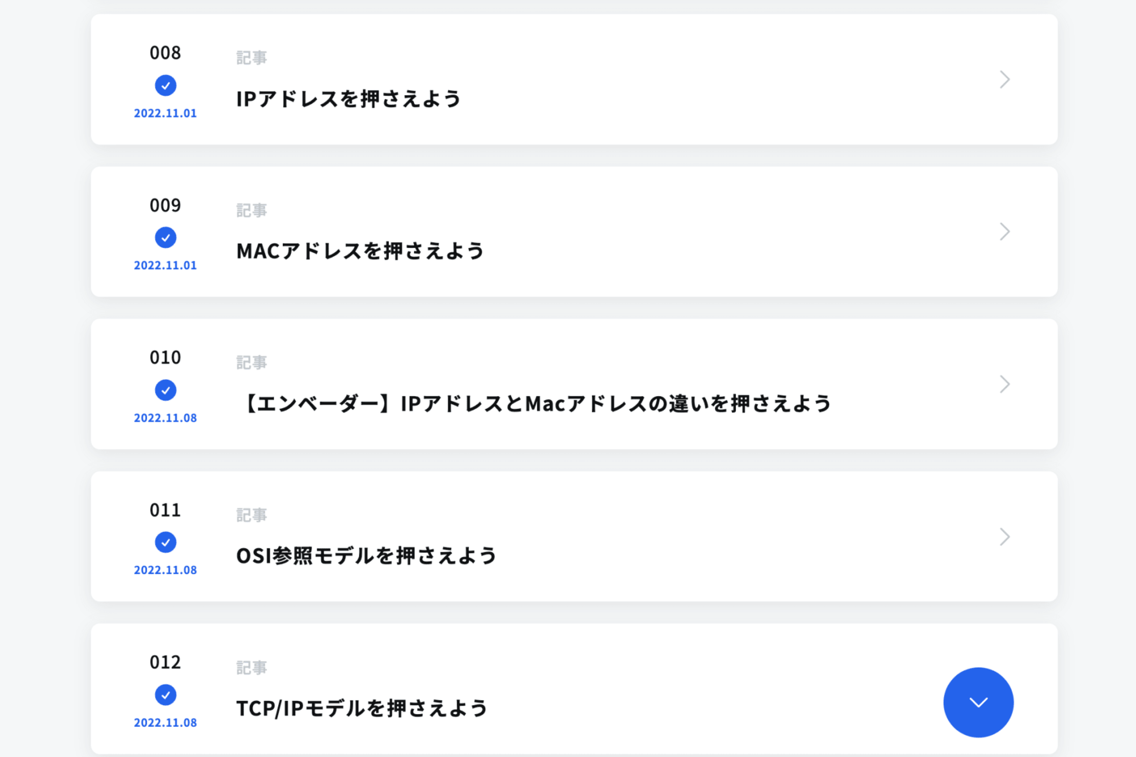
Task: Click the completed checkmark for lesson 008
Action: tap(165, 86)
